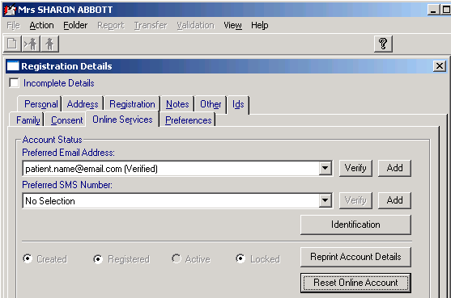The height and width of the screenshot is (298, 451).
Task: Switch to the Registration tab
Action: (x=132, y=104)
